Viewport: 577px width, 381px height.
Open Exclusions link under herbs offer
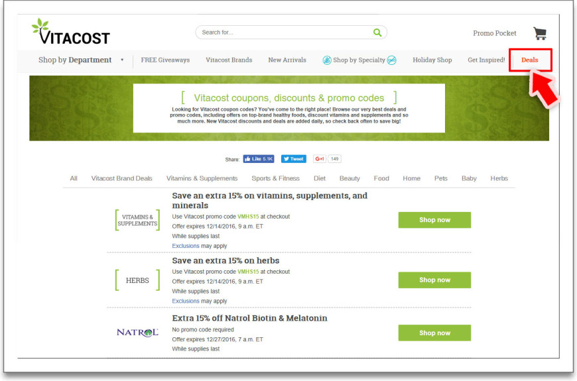pyautogui.click(x=186, y=301)
